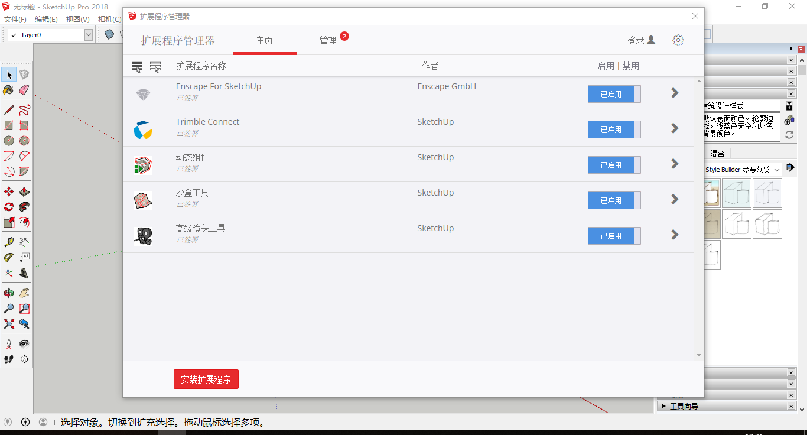The width and height of the screenshot is (807, 435).
Task: Open Style Builder 竞赛获奖 collection dropdown
Action: [x=777, y=170]
